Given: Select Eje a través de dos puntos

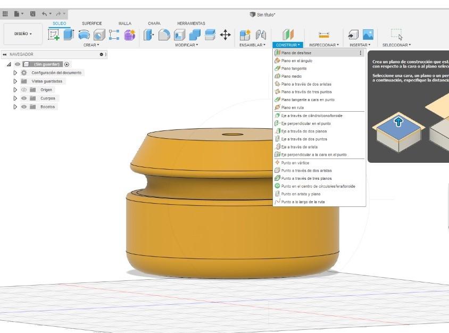Looking at the screenshot, I should pos(304,139).
